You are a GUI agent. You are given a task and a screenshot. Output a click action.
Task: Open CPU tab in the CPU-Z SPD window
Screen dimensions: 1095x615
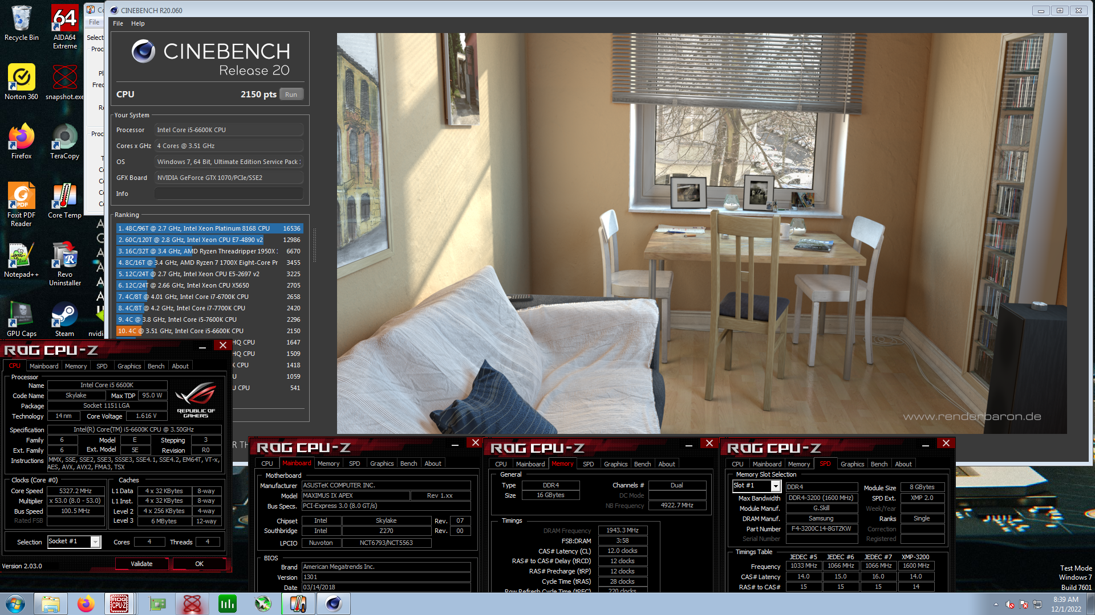click(x=737, y=464)
